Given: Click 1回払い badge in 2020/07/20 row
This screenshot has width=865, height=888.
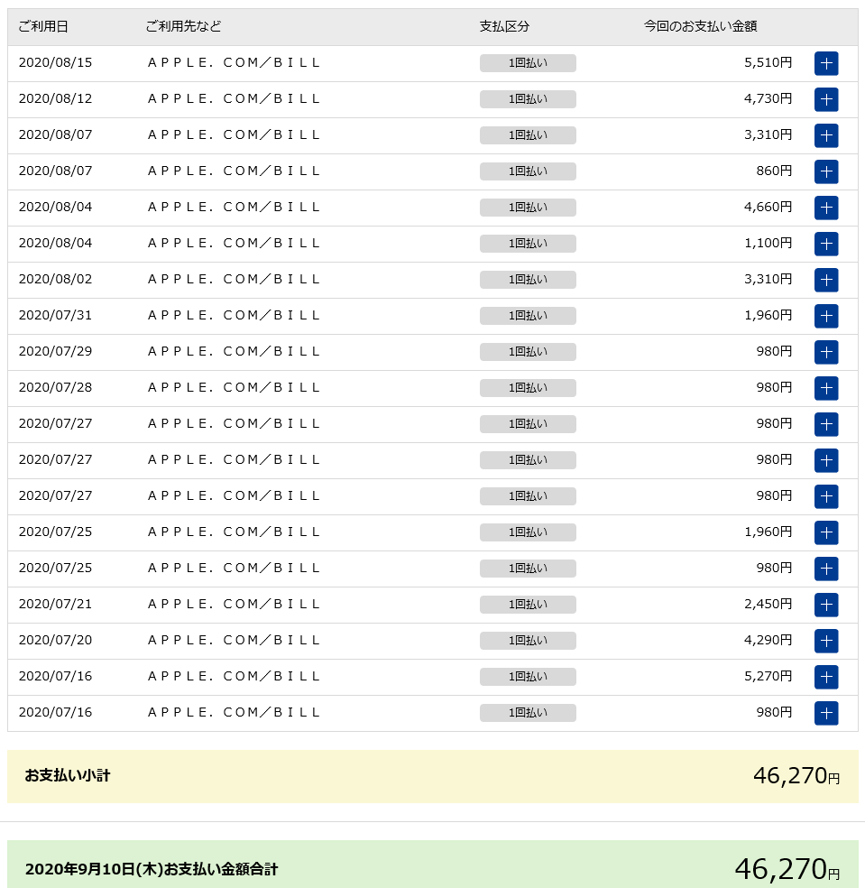Looking at the screenshot, I should pyautogui.click(x=528, y=641).
